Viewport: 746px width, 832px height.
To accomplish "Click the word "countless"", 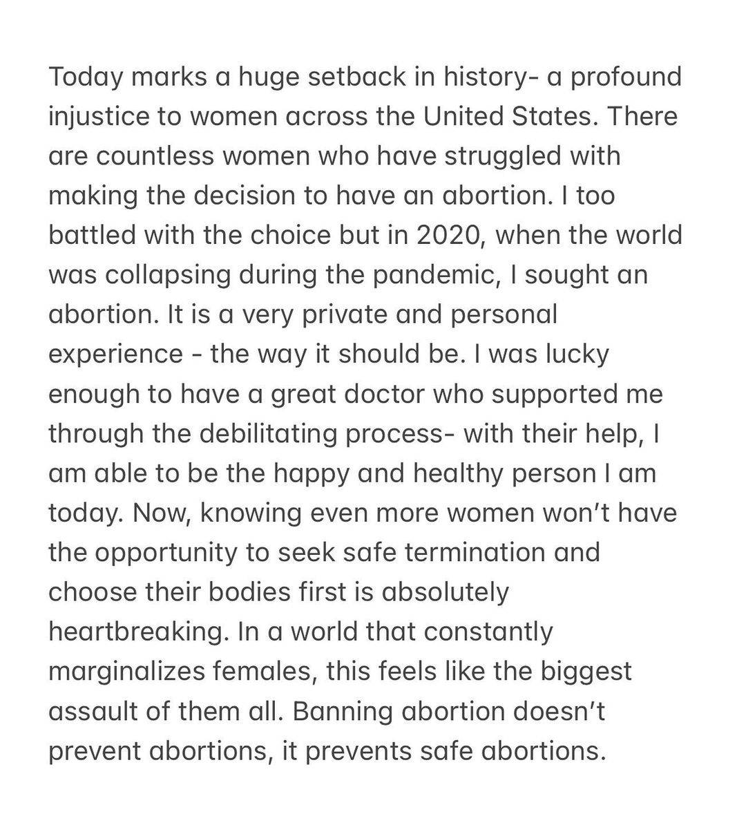I will pyautogui.click(x=139, y=156).
